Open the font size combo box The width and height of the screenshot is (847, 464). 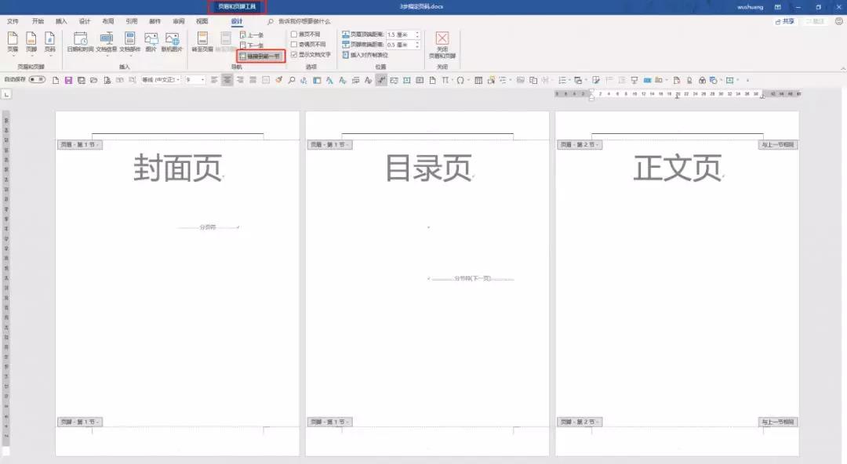[191, 80]
